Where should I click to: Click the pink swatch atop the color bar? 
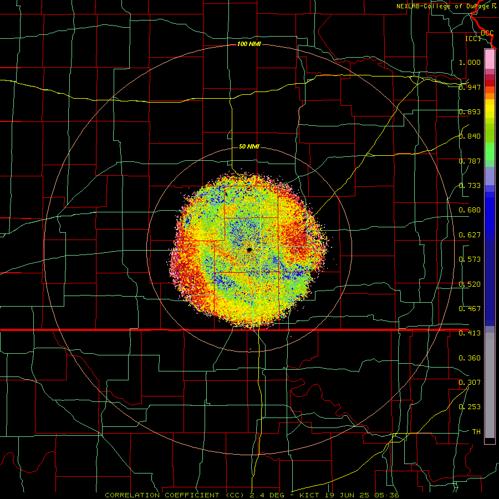point(490,59)
